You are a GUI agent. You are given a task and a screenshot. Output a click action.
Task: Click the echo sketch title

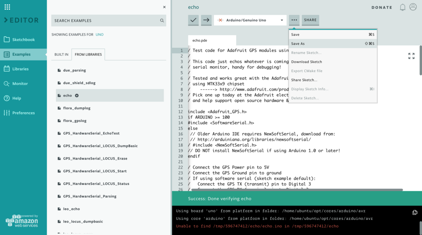pyautogui.click(x=194, y=7)
